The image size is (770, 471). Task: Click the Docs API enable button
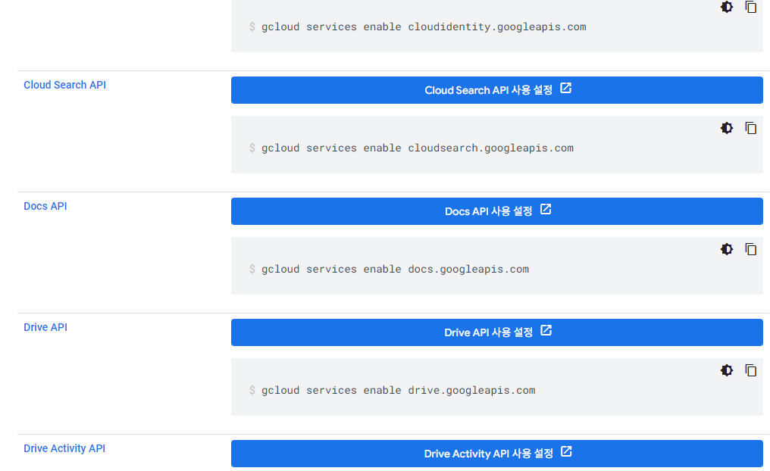click(489, 211)
